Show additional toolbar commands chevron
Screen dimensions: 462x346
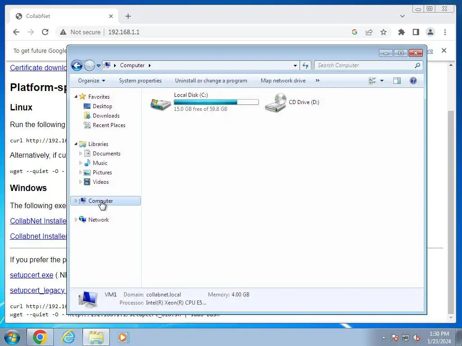tap(317, 81)
